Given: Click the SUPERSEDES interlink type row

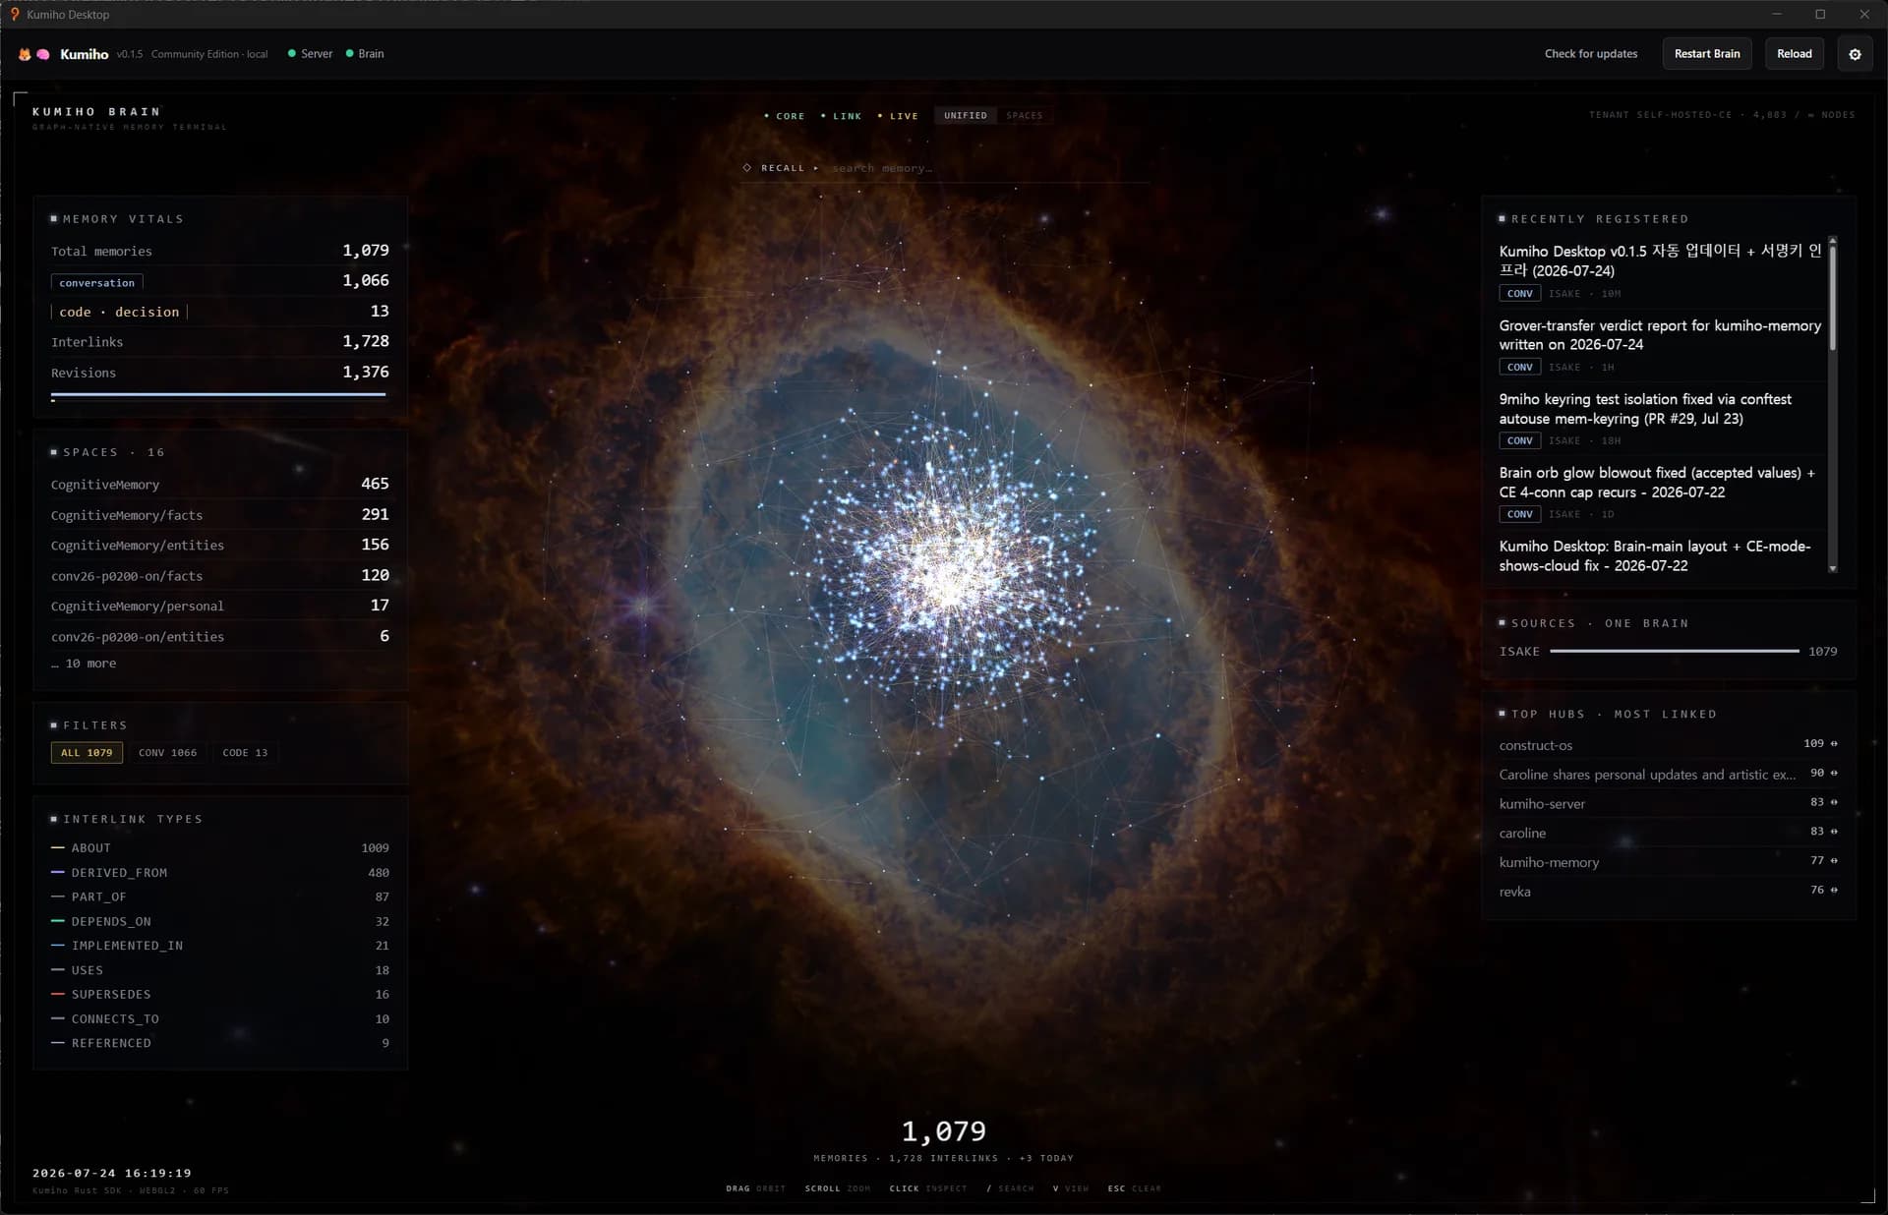Looking at the screenshot, I should pos(219,994).
